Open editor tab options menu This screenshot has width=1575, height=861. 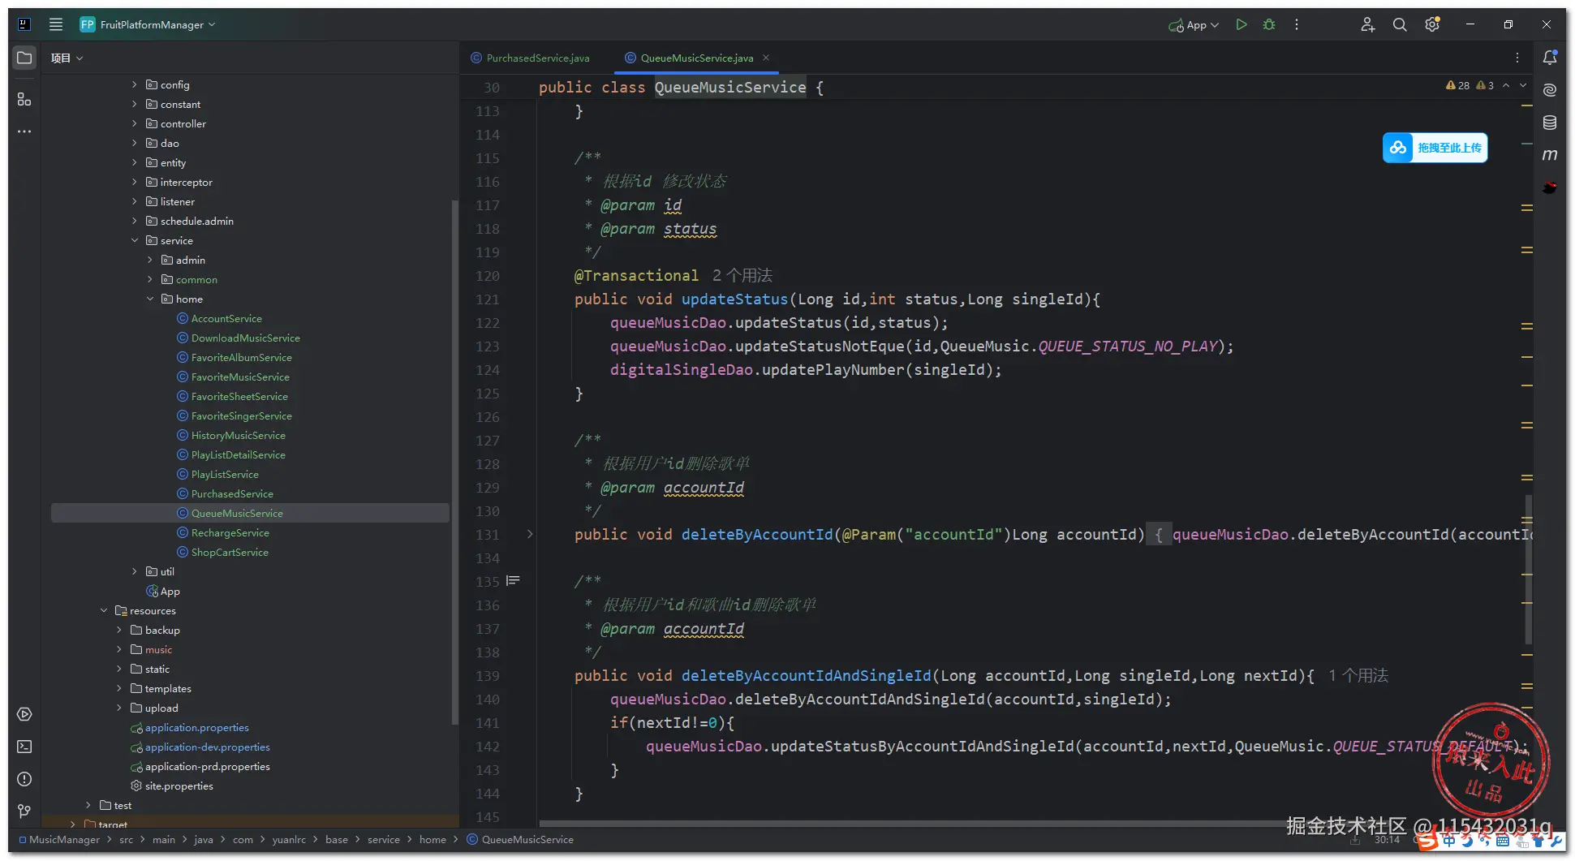(x=1517, y=58)
